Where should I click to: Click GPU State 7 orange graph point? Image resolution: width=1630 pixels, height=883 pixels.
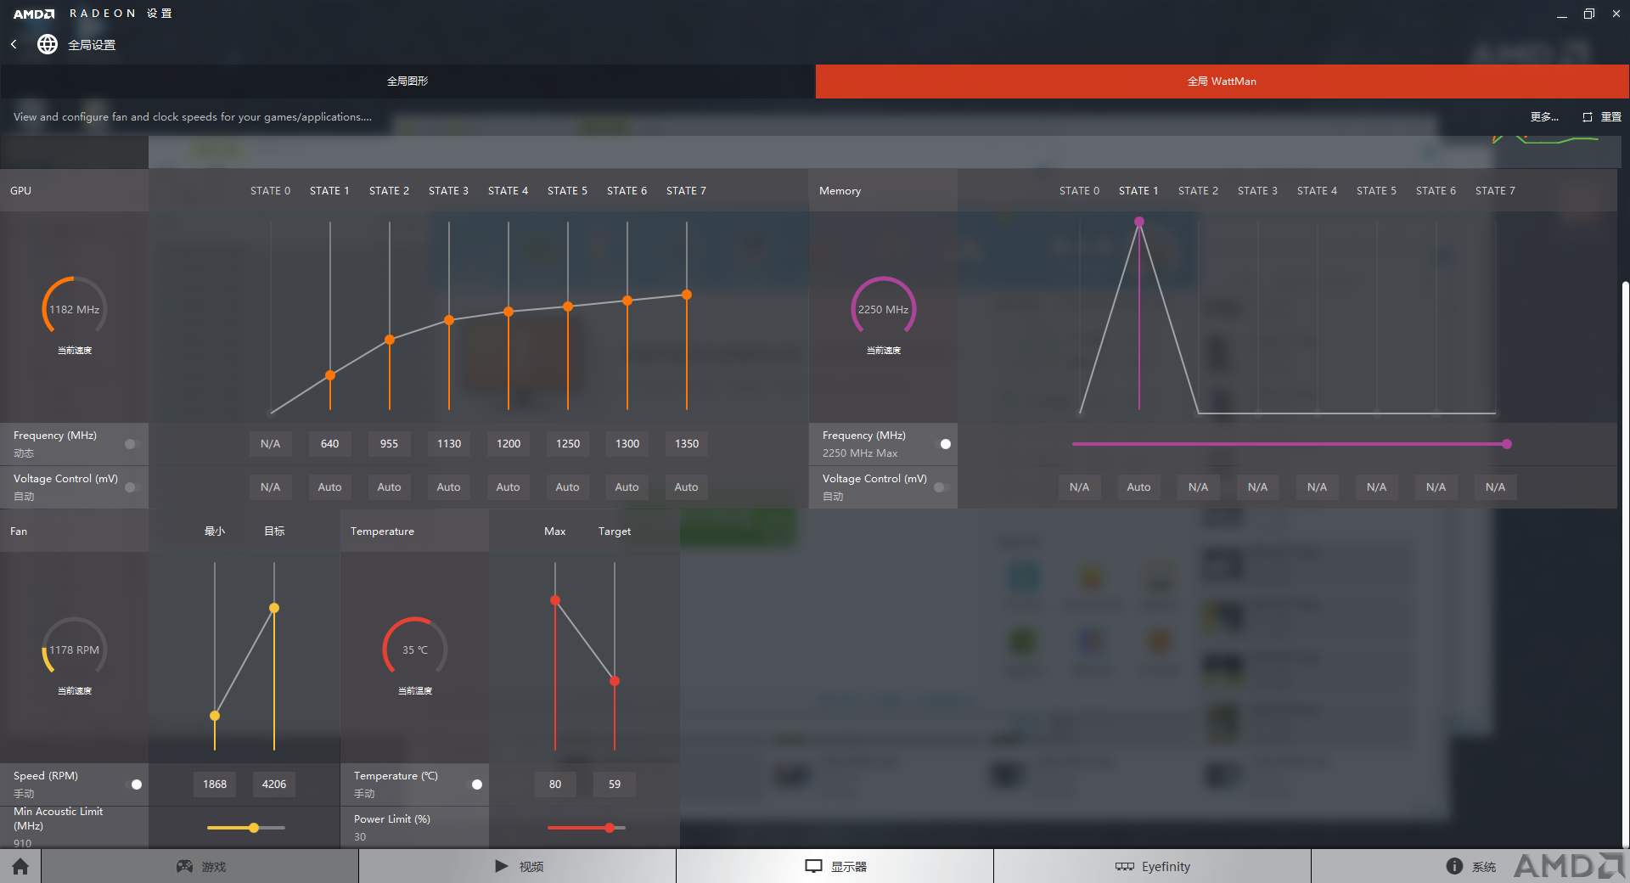687,295
